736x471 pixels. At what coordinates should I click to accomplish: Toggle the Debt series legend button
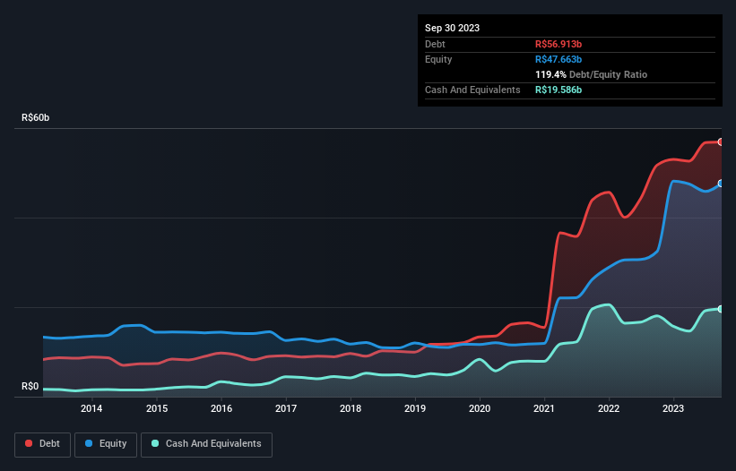[43, 444]
